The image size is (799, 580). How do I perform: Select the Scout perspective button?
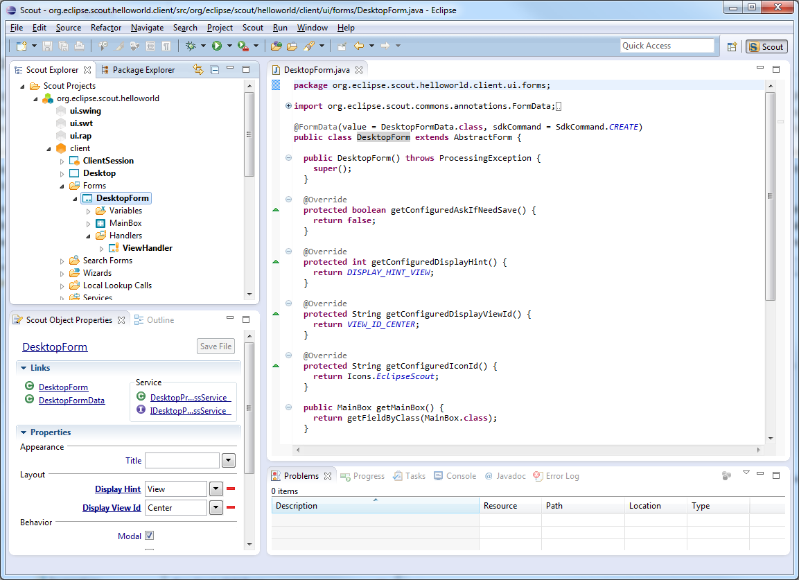pos(766,46)
